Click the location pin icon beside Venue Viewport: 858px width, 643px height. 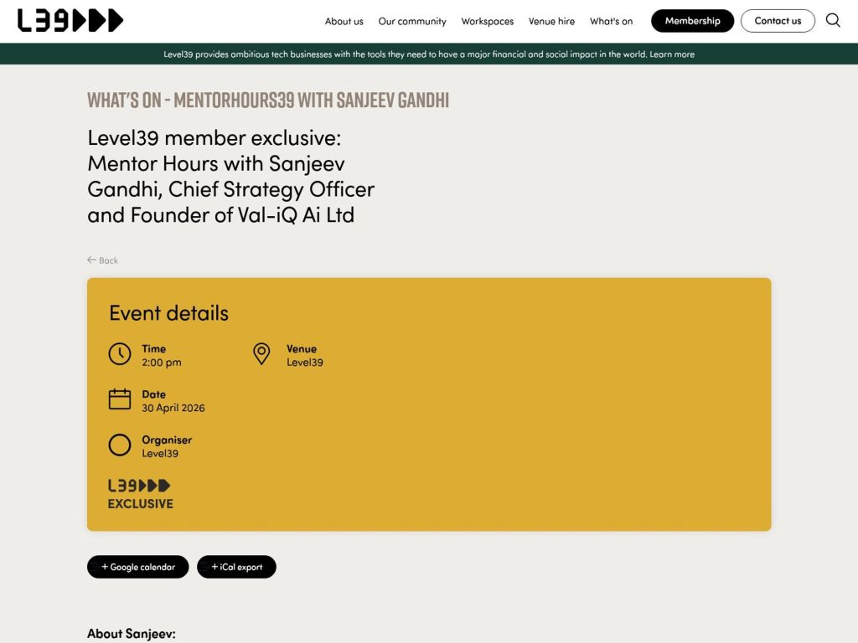[261, 354]
